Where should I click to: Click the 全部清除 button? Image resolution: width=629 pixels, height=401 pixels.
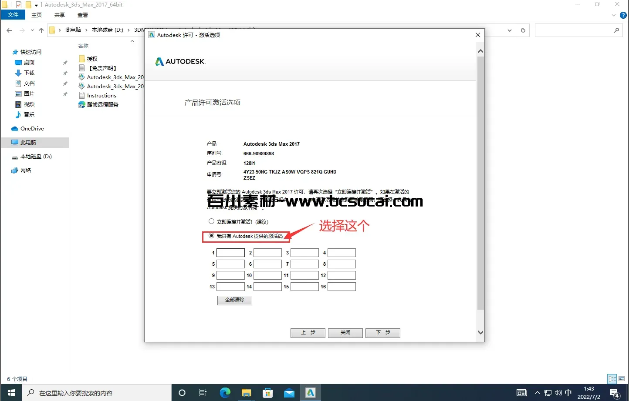tap(235, 300)
